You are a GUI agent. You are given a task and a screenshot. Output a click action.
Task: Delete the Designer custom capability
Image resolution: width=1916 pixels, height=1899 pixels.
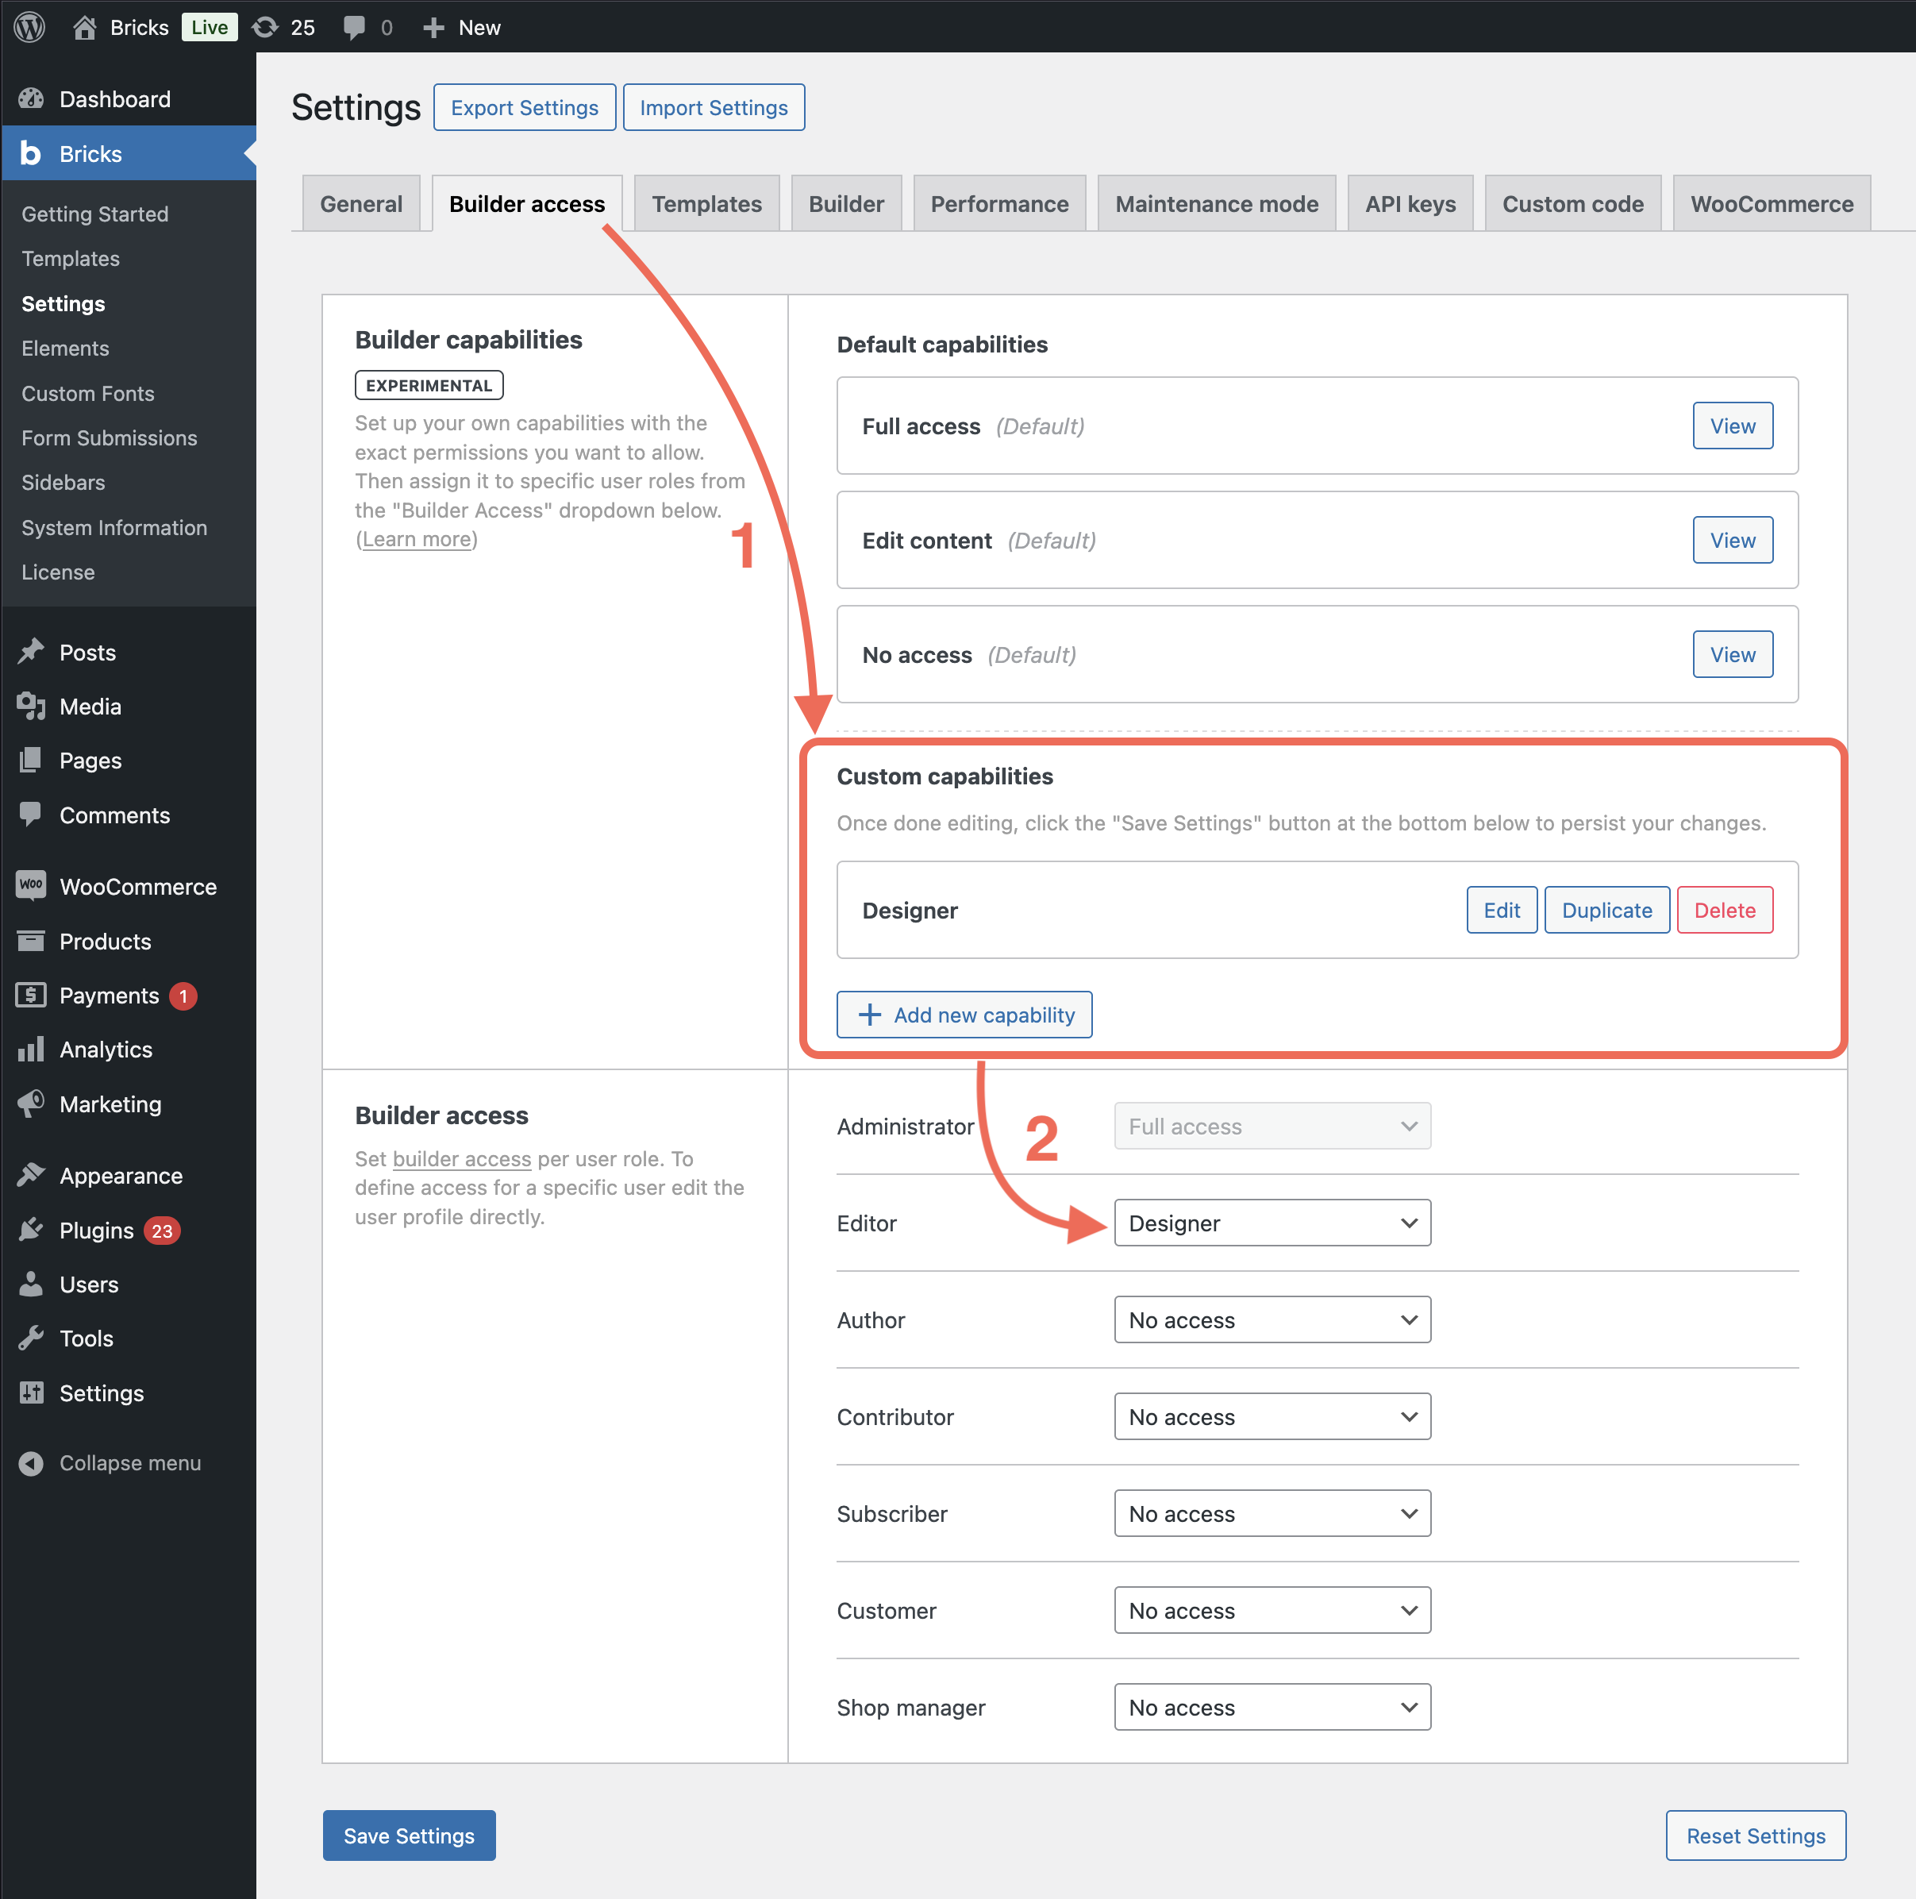[x=1724, y=910]
